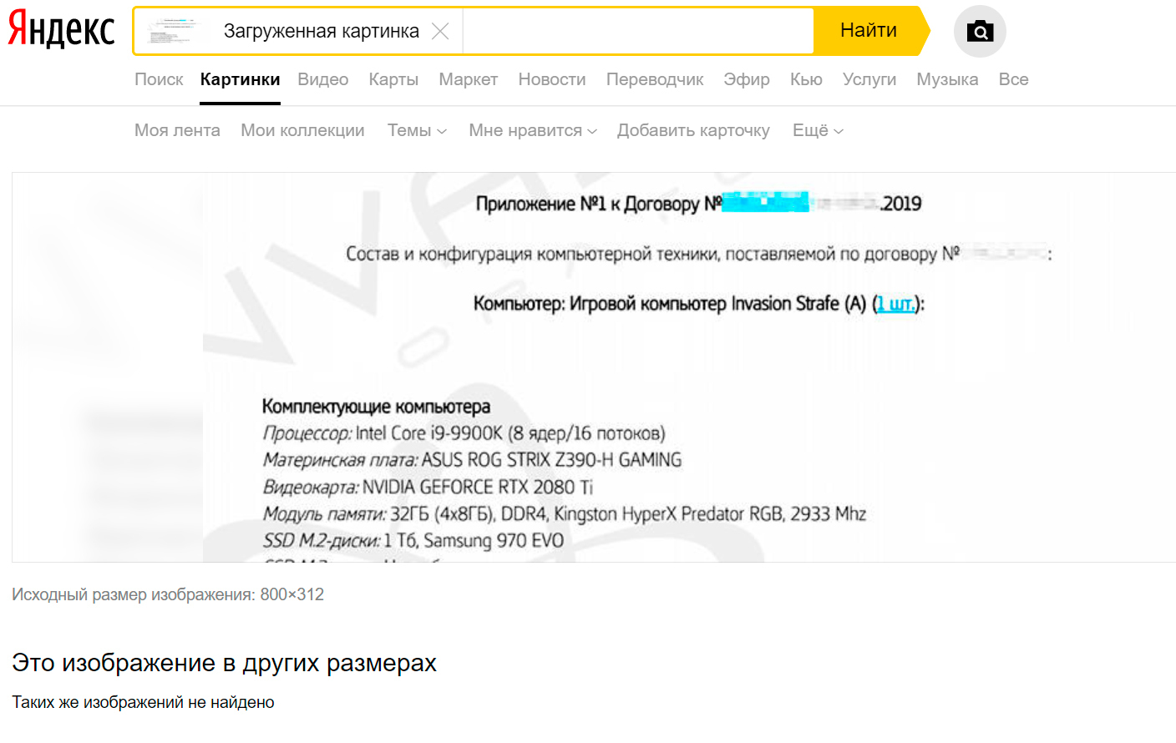Screen dimensions: 1176x743
Task: Open Мои коллекции link
Action: tap(302, 130)
